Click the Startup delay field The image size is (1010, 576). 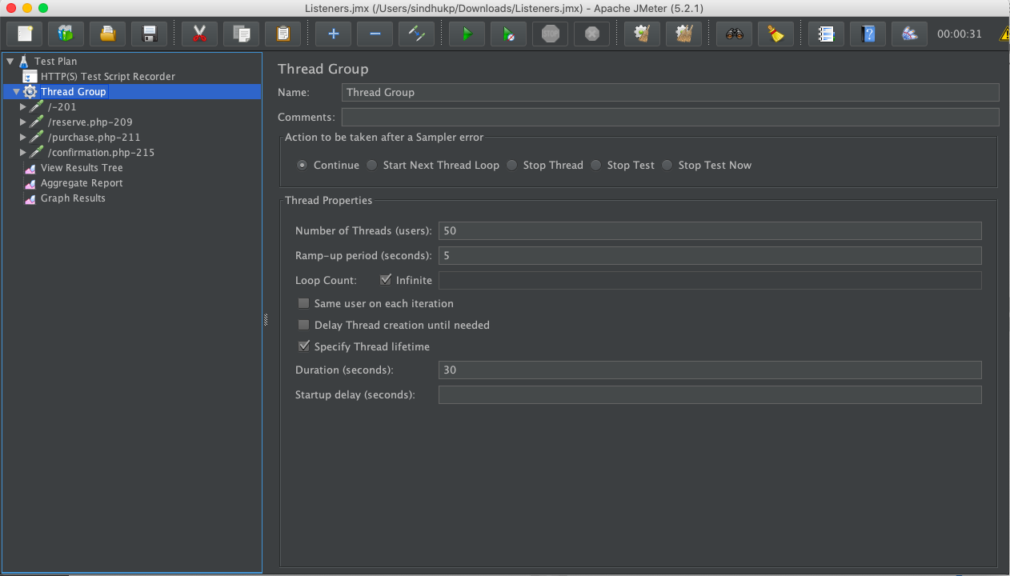pyautogui.click(x=710, y=394)
